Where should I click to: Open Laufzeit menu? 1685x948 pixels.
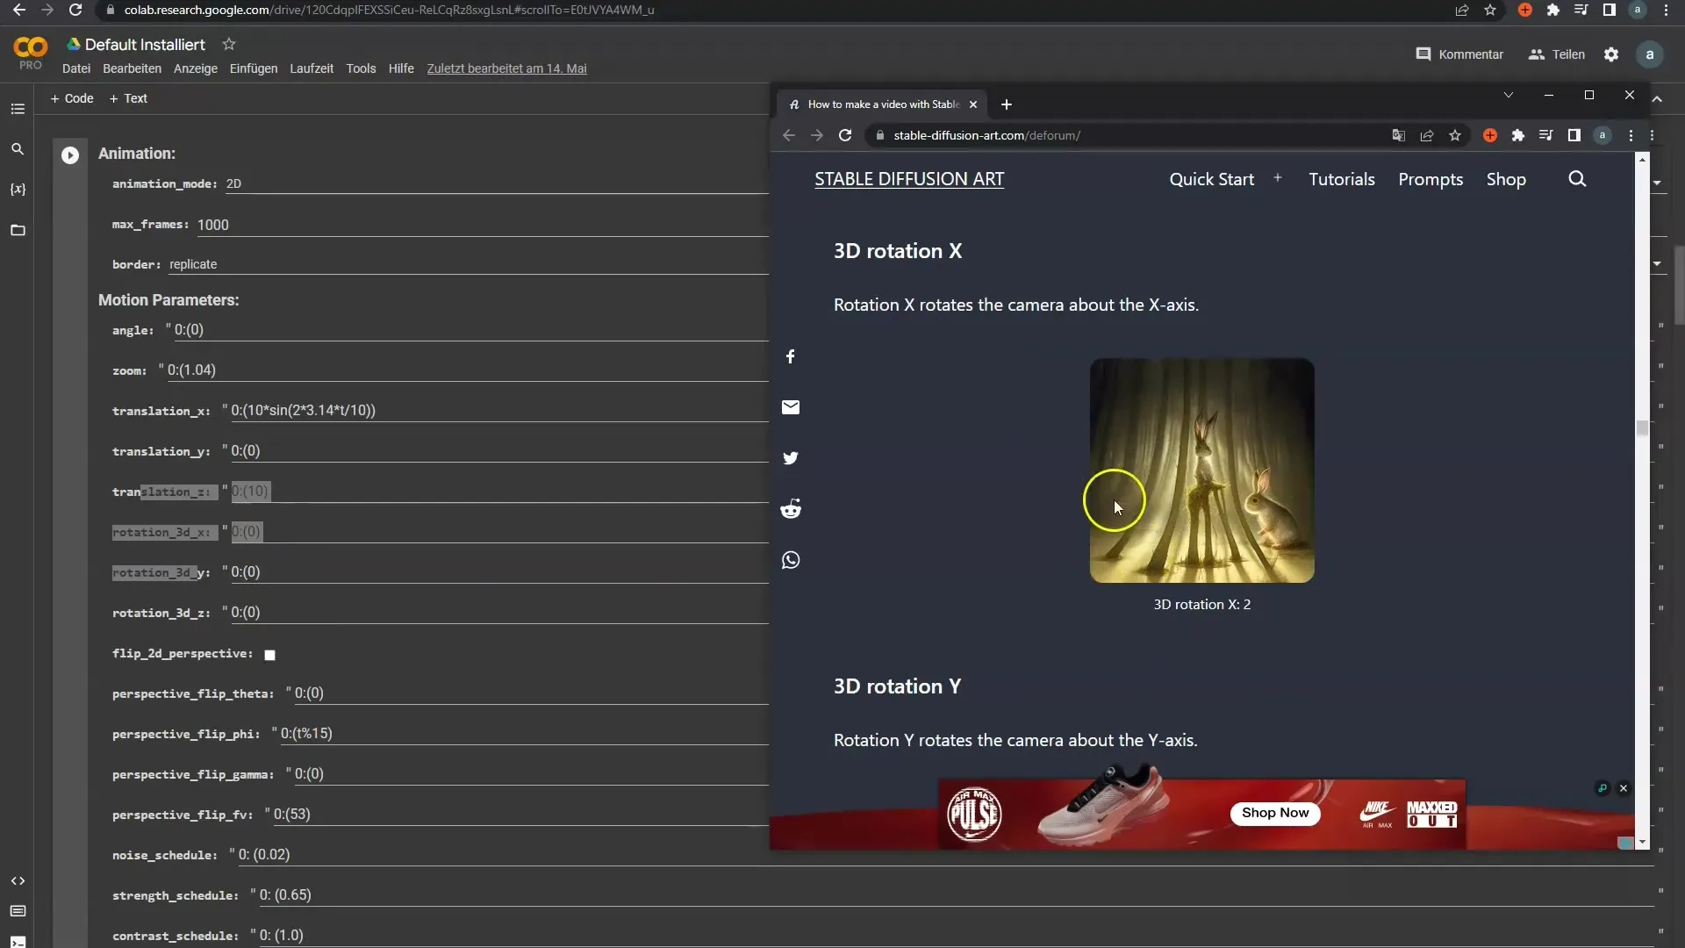312,68
